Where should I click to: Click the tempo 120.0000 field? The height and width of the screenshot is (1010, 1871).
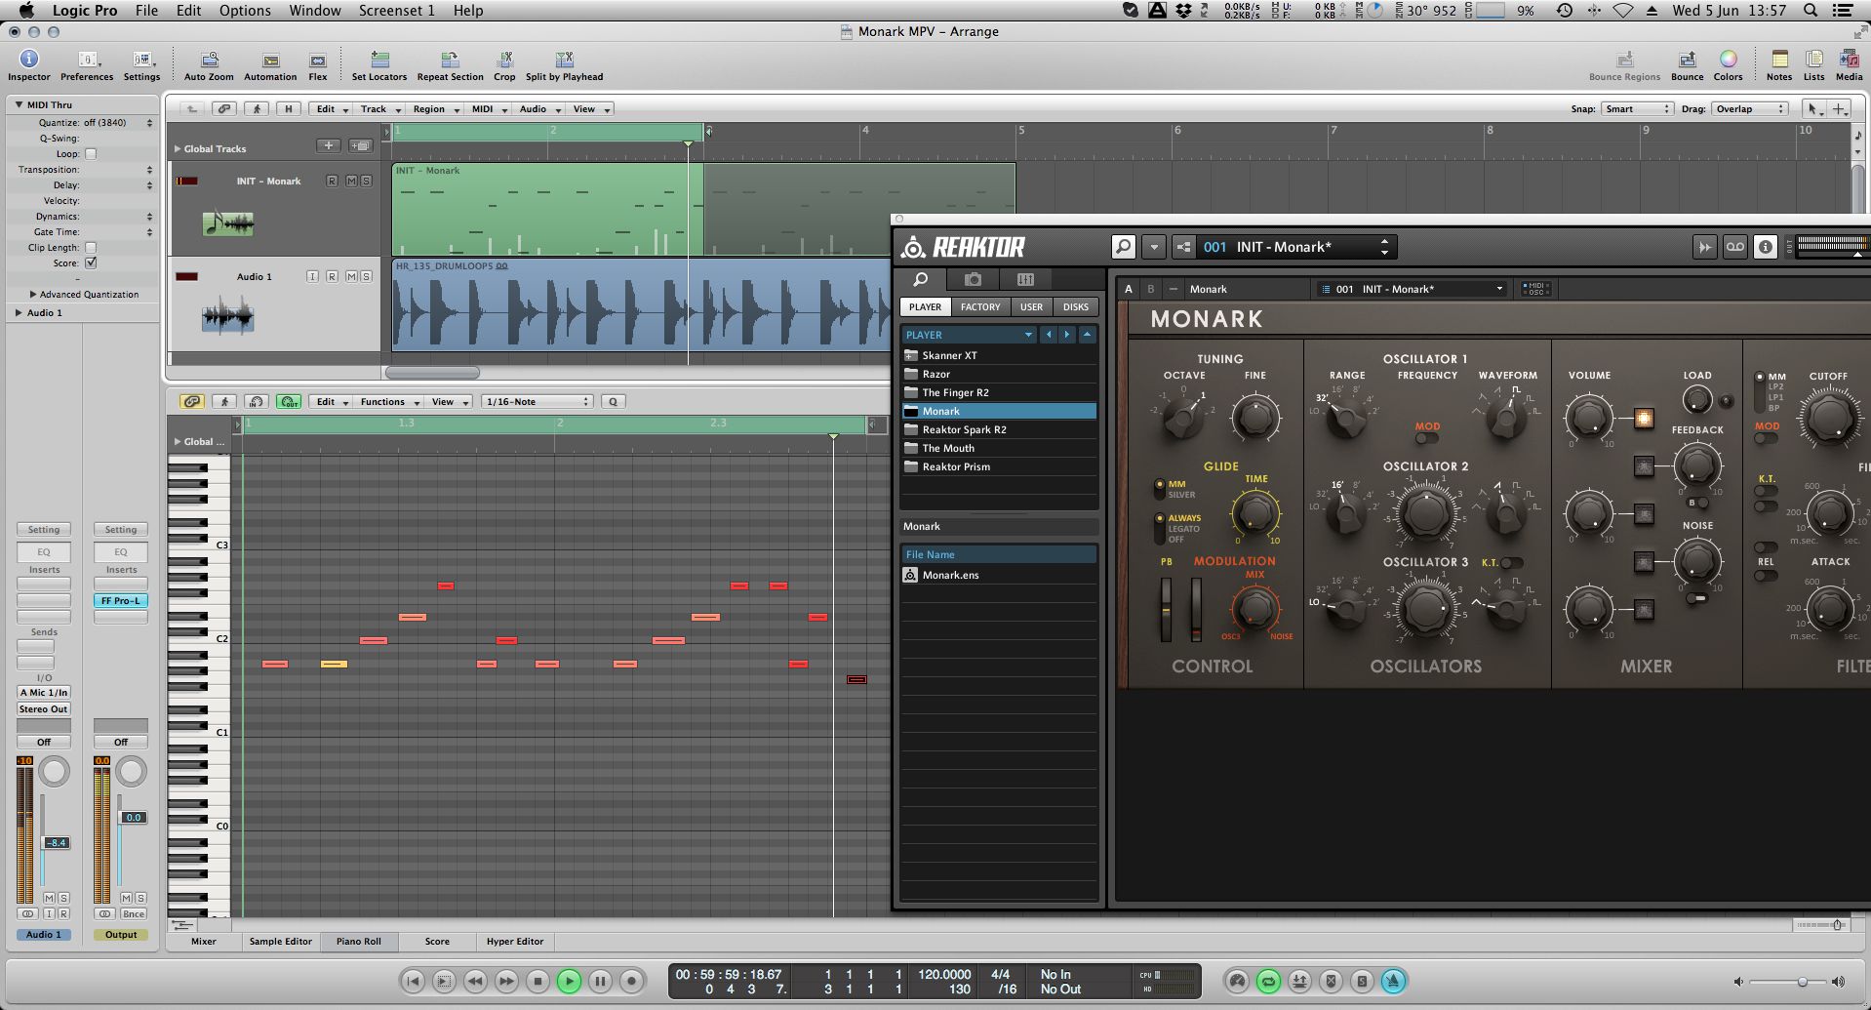click(944, 974)
